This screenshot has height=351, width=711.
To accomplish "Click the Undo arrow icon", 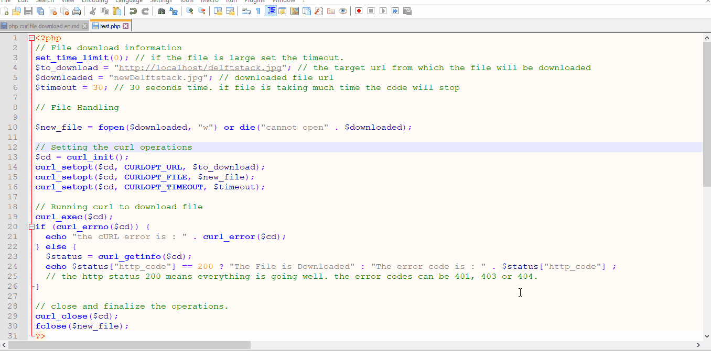I will click(133, 11).
